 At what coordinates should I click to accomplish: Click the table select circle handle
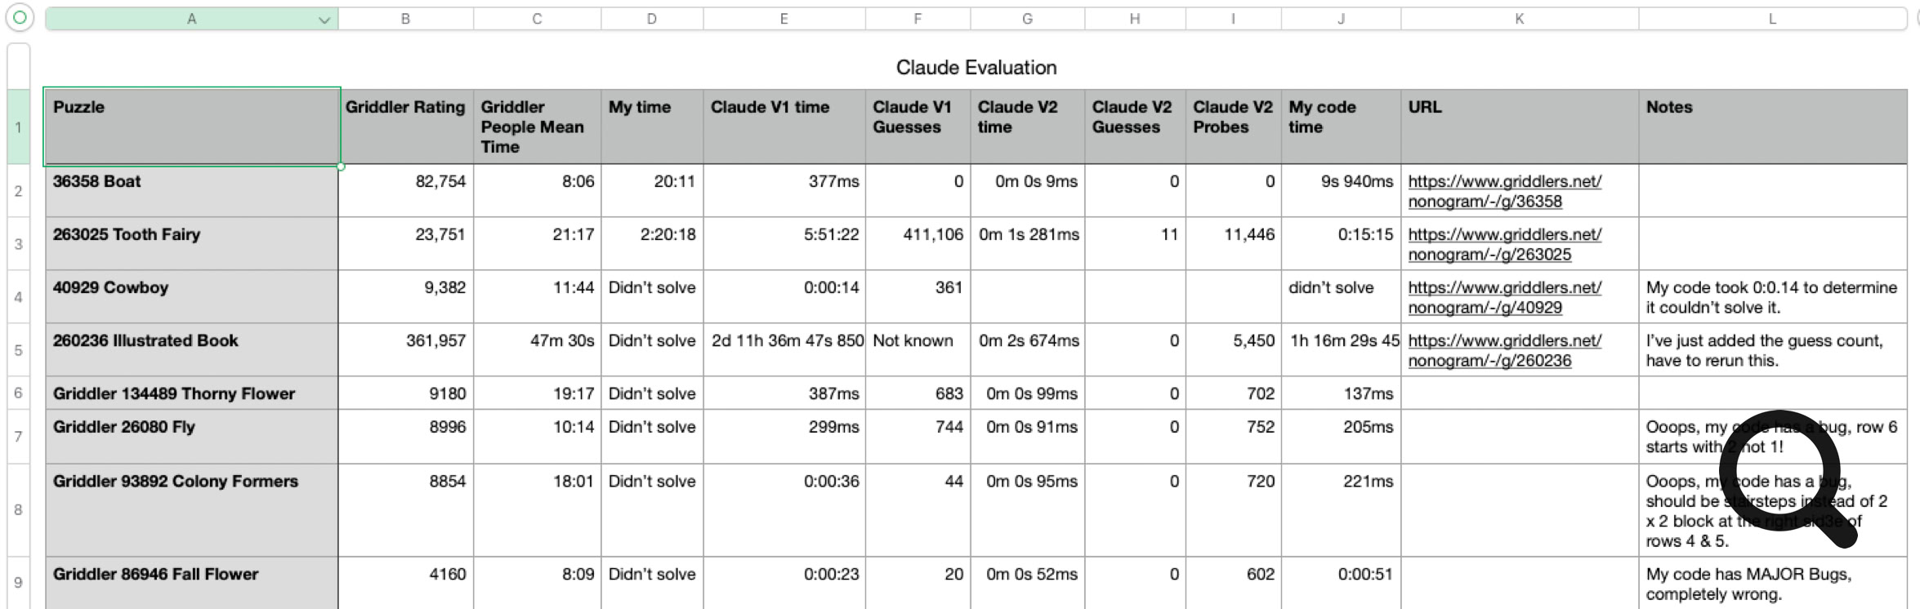tap(20, 17)
